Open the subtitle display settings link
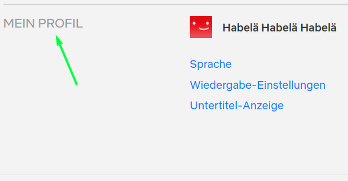Viewport: 348px width, 181px height. [x=237, y=106]
